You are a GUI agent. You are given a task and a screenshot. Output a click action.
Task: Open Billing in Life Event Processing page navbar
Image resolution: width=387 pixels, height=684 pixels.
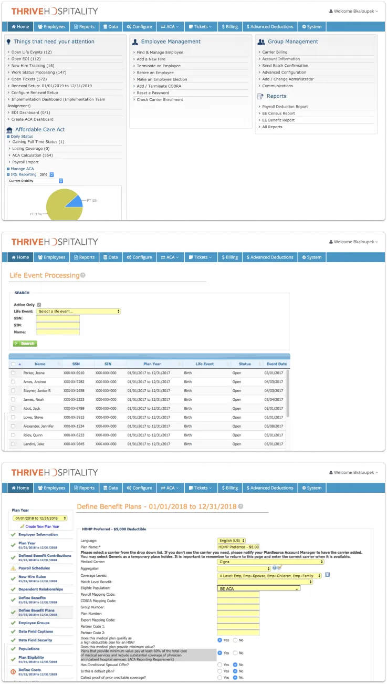click(230, 257)
